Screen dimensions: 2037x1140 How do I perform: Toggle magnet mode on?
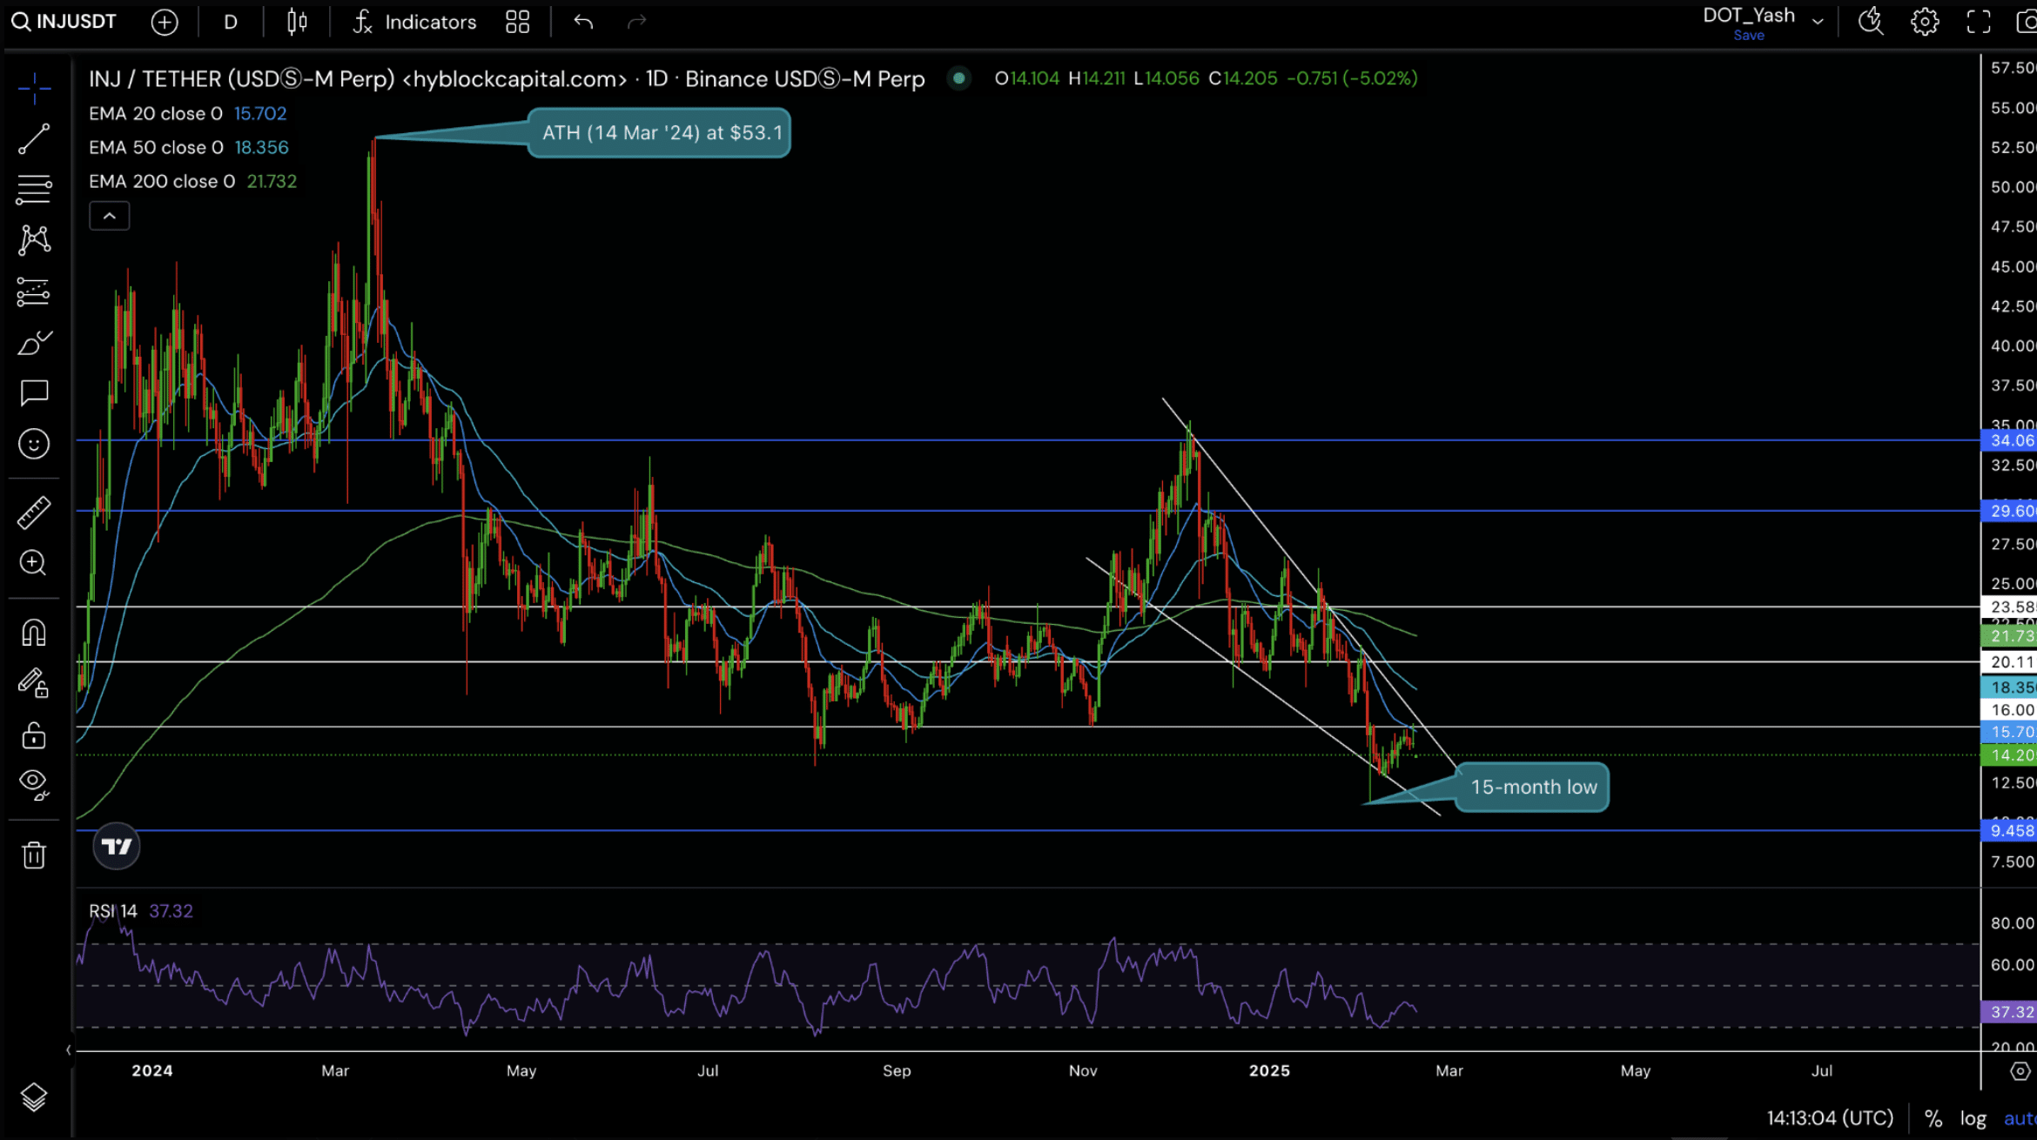pyautogui.click(x=34, y=633)
